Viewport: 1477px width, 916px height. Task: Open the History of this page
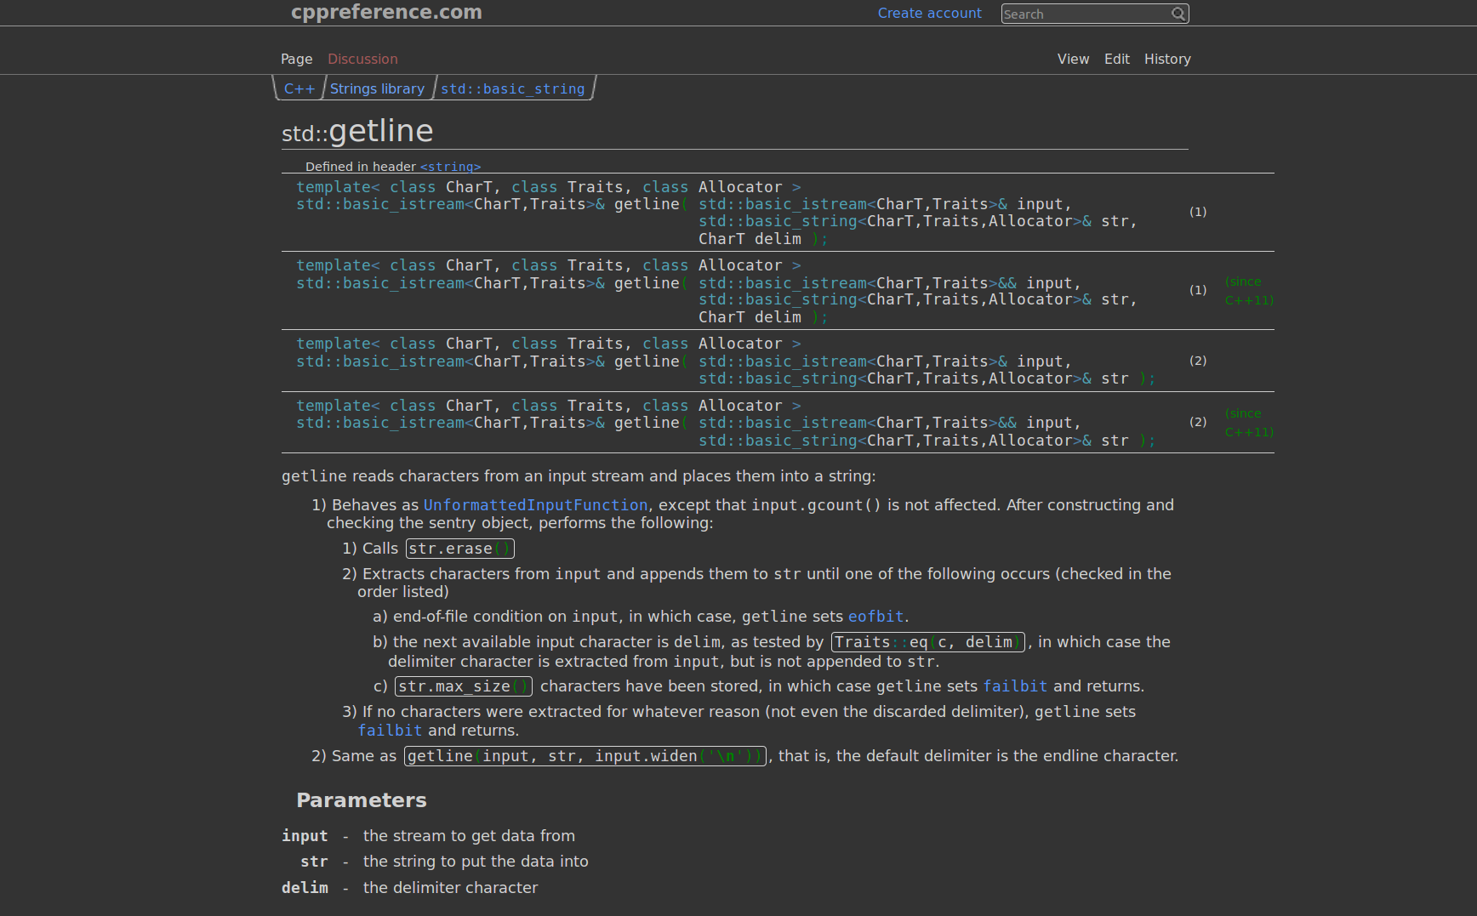click(x=1166, y=59)
